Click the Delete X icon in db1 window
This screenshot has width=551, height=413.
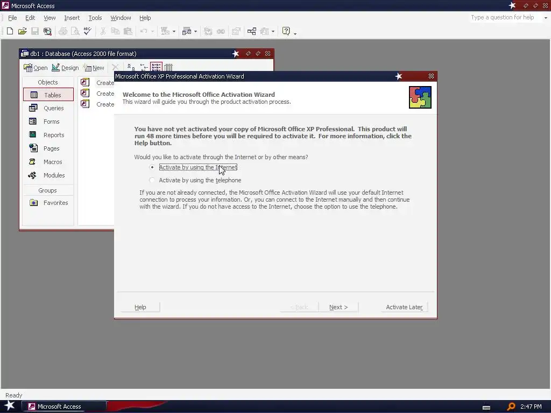[x=115, y=67]
